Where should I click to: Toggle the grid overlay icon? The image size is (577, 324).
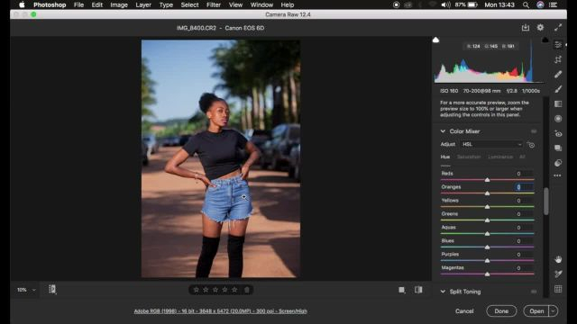[x=558, y=289]
